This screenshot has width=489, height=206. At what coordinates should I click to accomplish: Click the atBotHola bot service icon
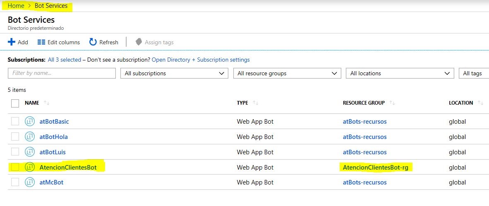(x=29, y=137)
